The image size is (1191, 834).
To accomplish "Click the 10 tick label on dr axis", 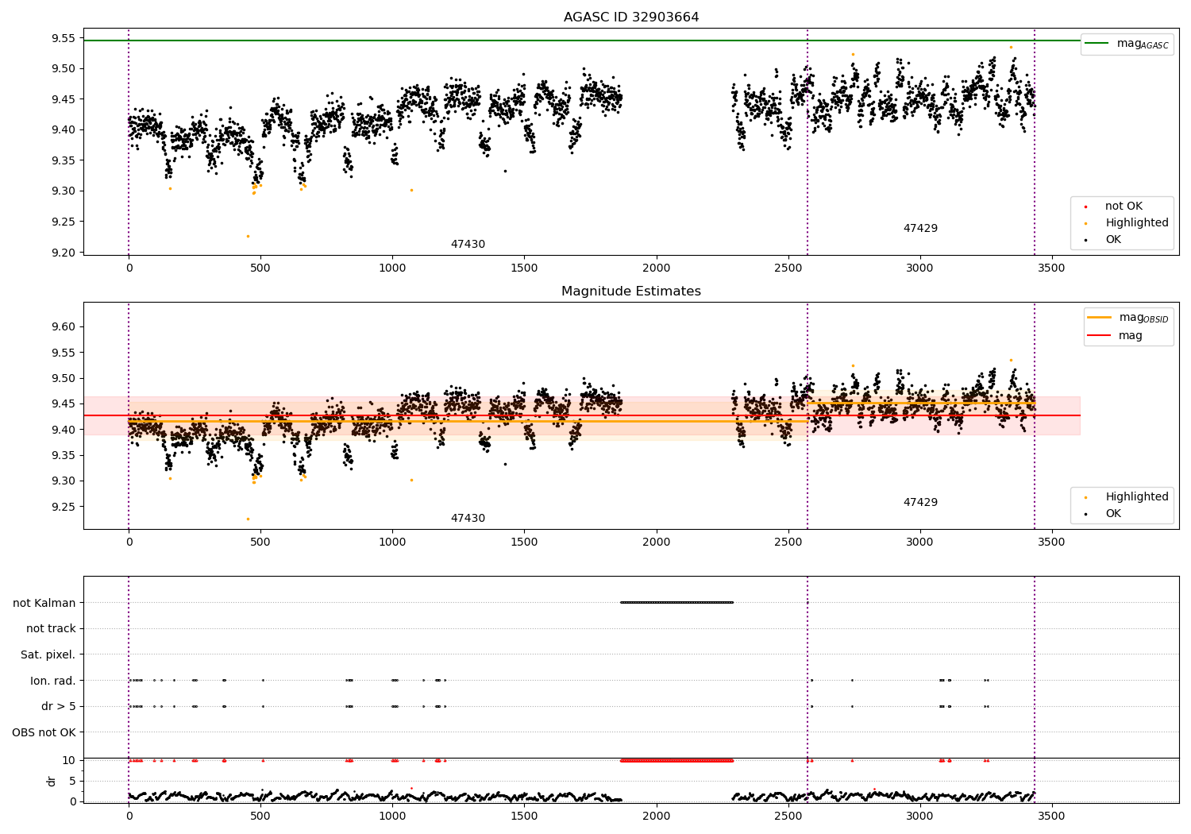I will 69,760.
